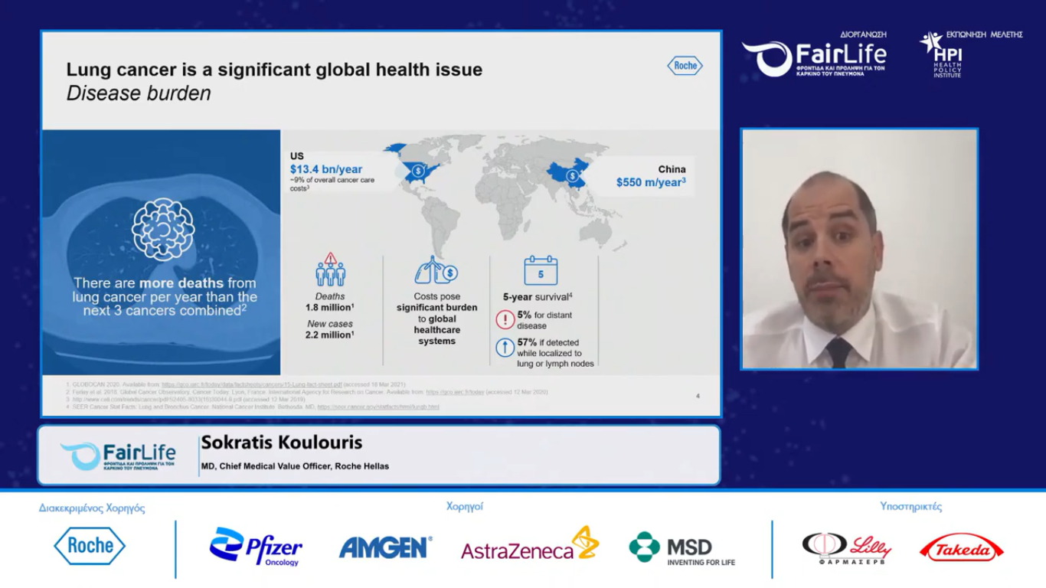Image resolution: width=1046 pixels, height=588 pixels.
Task: Open the SEER Cancer Stat Facts link
Action: (x=378, y=407)
